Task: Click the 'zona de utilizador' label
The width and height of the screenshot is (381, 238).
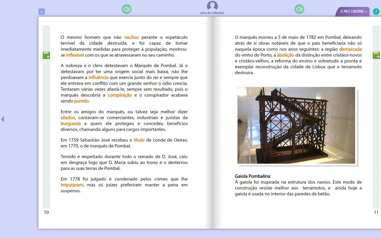Action: (x=212, y=13)
